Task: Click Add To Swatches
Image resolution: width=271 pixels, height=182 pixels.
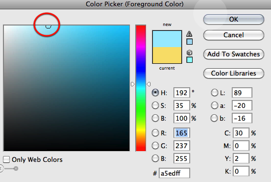Action: tap(234, 54)
